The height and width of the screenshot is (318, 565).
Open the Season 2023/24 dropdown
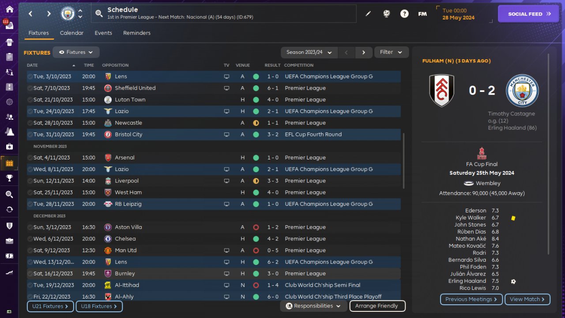click(309, 52)
